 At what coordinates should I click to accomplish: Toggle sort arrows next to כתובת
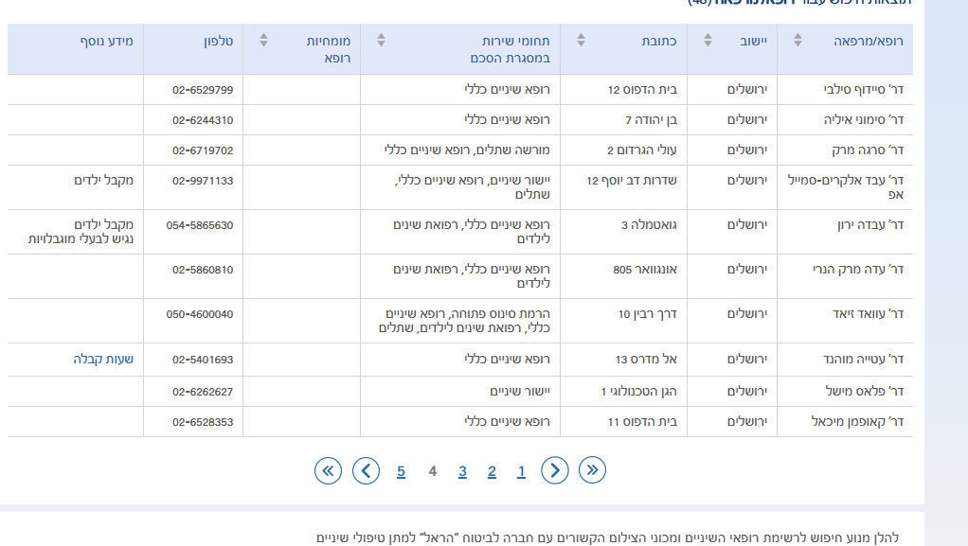[x=581, y=41]
